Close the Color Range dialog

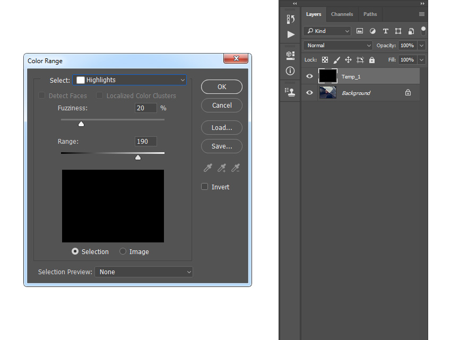click(x=236, y=58)
